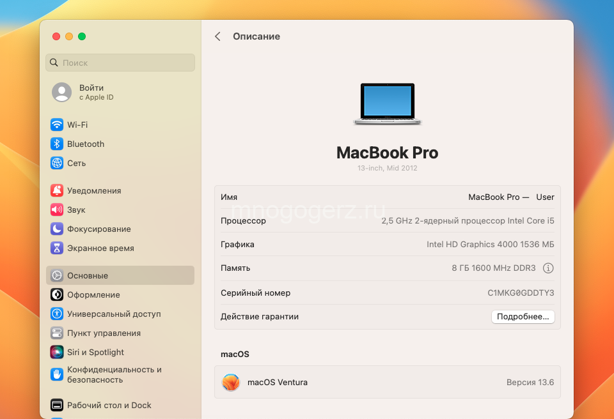Click the Intel HD Graphics 4000 value
Screen dimensions: 614x419
491,244
